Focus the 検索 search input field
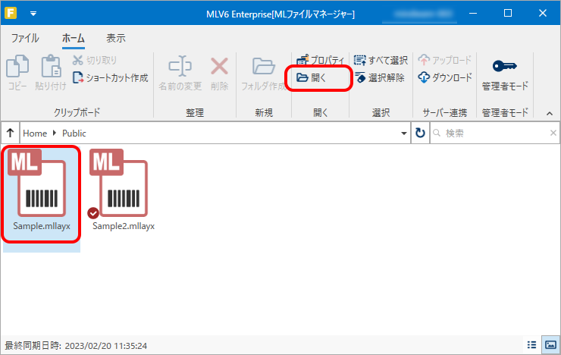The height and width of the screenshot is (355, 561). point(496,134)
